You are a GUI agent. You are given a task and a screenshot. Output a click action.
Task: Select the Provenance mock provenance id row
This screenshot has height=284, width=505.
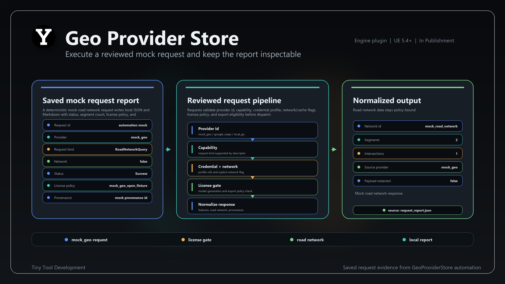97,198
